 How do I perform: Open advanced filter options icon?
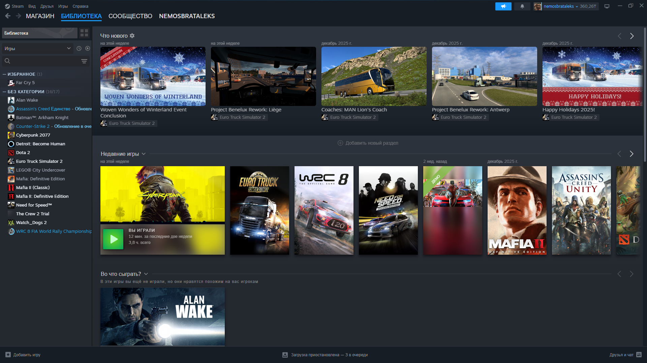tap(84, 61)
